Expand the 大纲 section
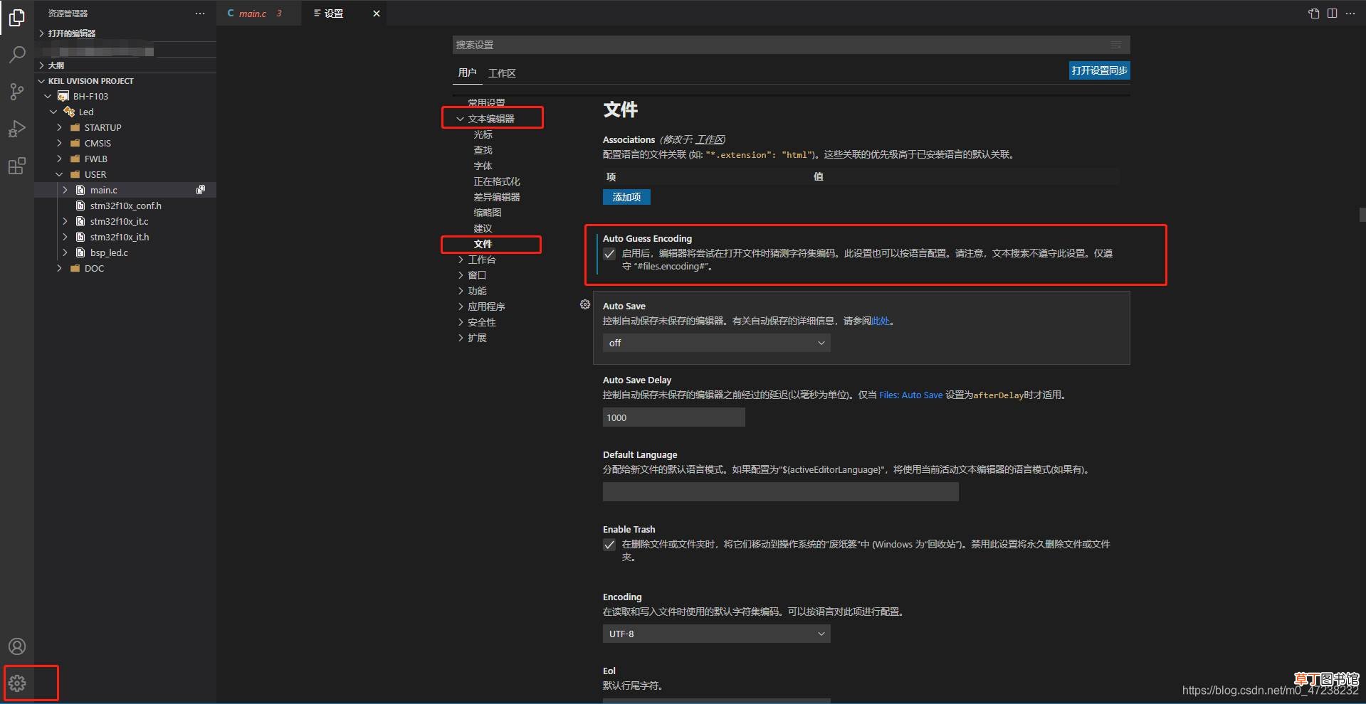This screenshot has width=1366, height=704. tap(41, 65)
